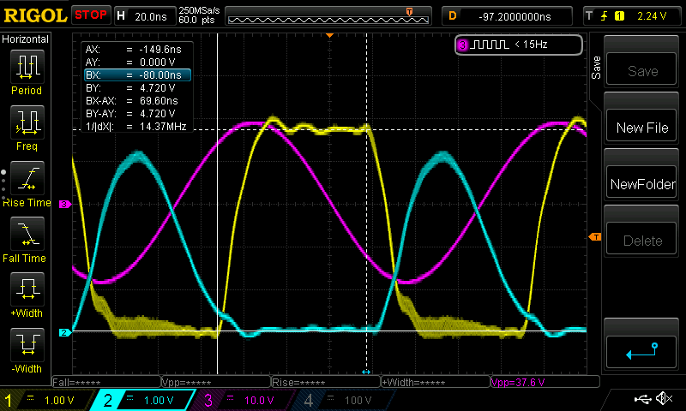The height and width of the screenshot is (411, 686).
Task: Select the highlighted BX cursor row
Action: [138, 75]
